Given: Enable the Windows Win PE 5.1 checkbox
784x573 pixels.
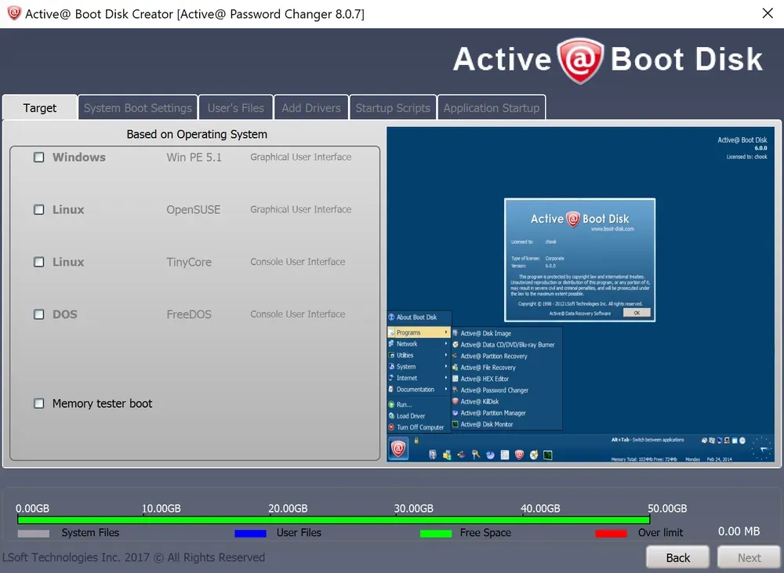Looking at the screenshot, I should click(x=38, y=157).
